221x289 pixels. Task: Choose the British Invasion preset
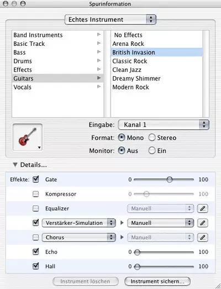[x=156, y=52]
